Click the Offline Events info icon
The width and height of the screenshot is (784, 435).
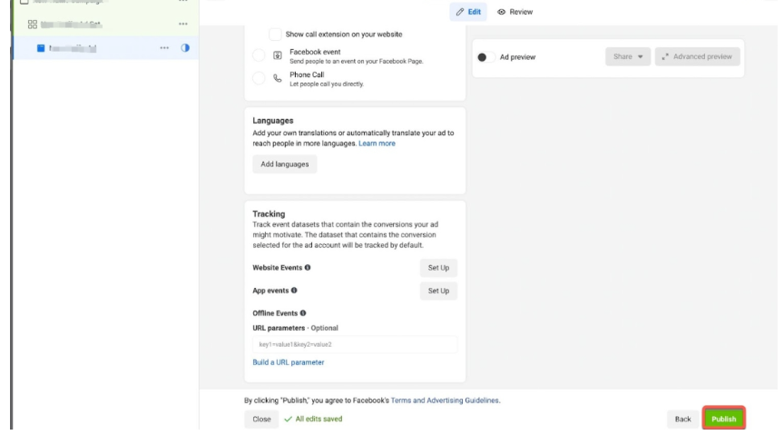pos(302,313)
